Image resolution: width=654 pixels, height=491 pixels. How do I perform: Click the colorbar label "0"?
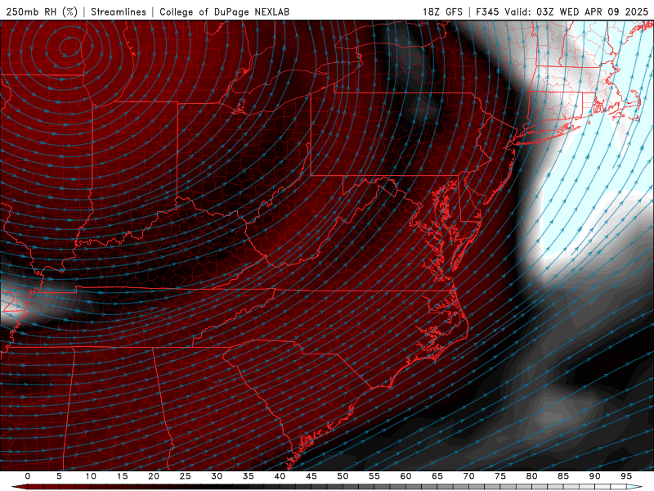(x=28, y=476)
